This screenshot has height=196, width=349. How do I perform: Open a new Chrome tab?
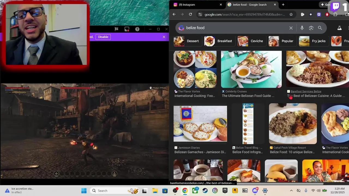click(x=283, y=5)
